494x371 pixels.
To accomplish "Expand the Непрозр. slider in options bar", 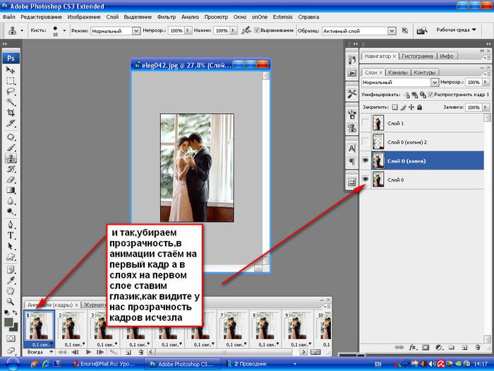I will (188, 30).
